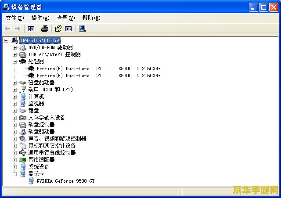
Task: Collapse the 处理器 node
Action: [14, 61]
